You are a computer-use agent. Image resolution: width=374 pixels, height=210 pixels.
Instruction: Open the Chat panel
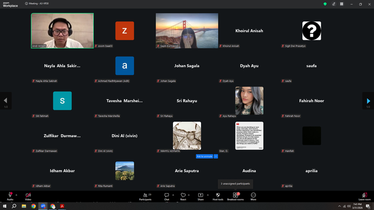coord(167,196)
